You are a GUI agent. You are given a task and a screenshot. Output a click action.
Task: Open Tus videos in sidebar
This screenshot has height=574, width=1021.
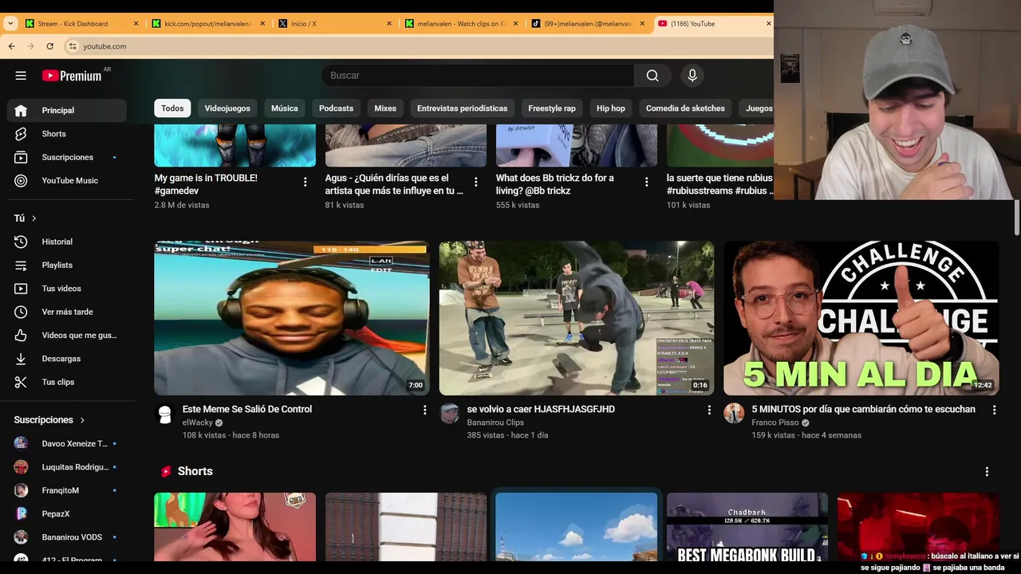(x=66, y=289)
